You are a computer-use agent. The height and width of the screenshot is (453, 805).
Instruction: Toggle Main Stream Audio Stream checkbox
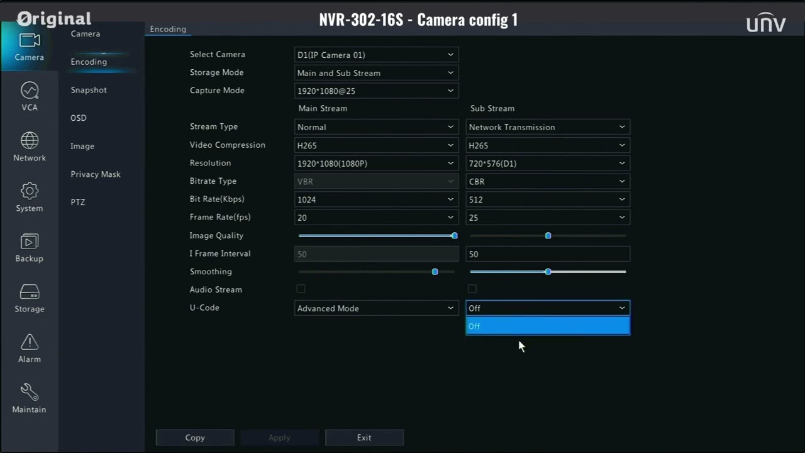tap(301, 289)
